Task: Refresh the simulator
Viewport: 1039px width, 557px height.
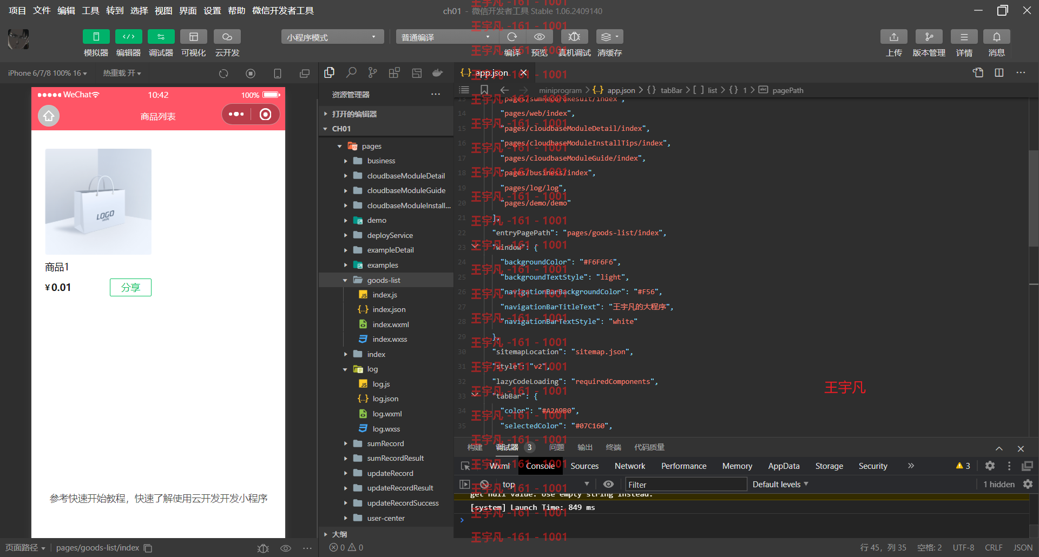Action: coord(223,73)
